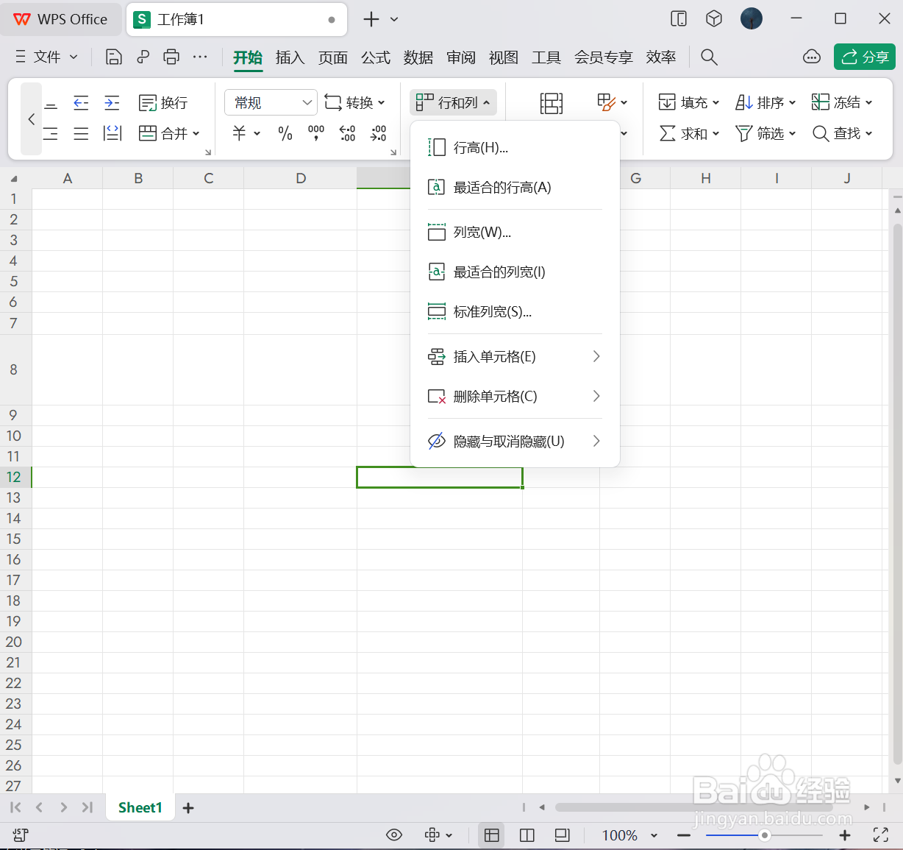This screenshot has width=903, height=850.
Task: Click the increase decimal places icon
Action: (x=347, y=133)
